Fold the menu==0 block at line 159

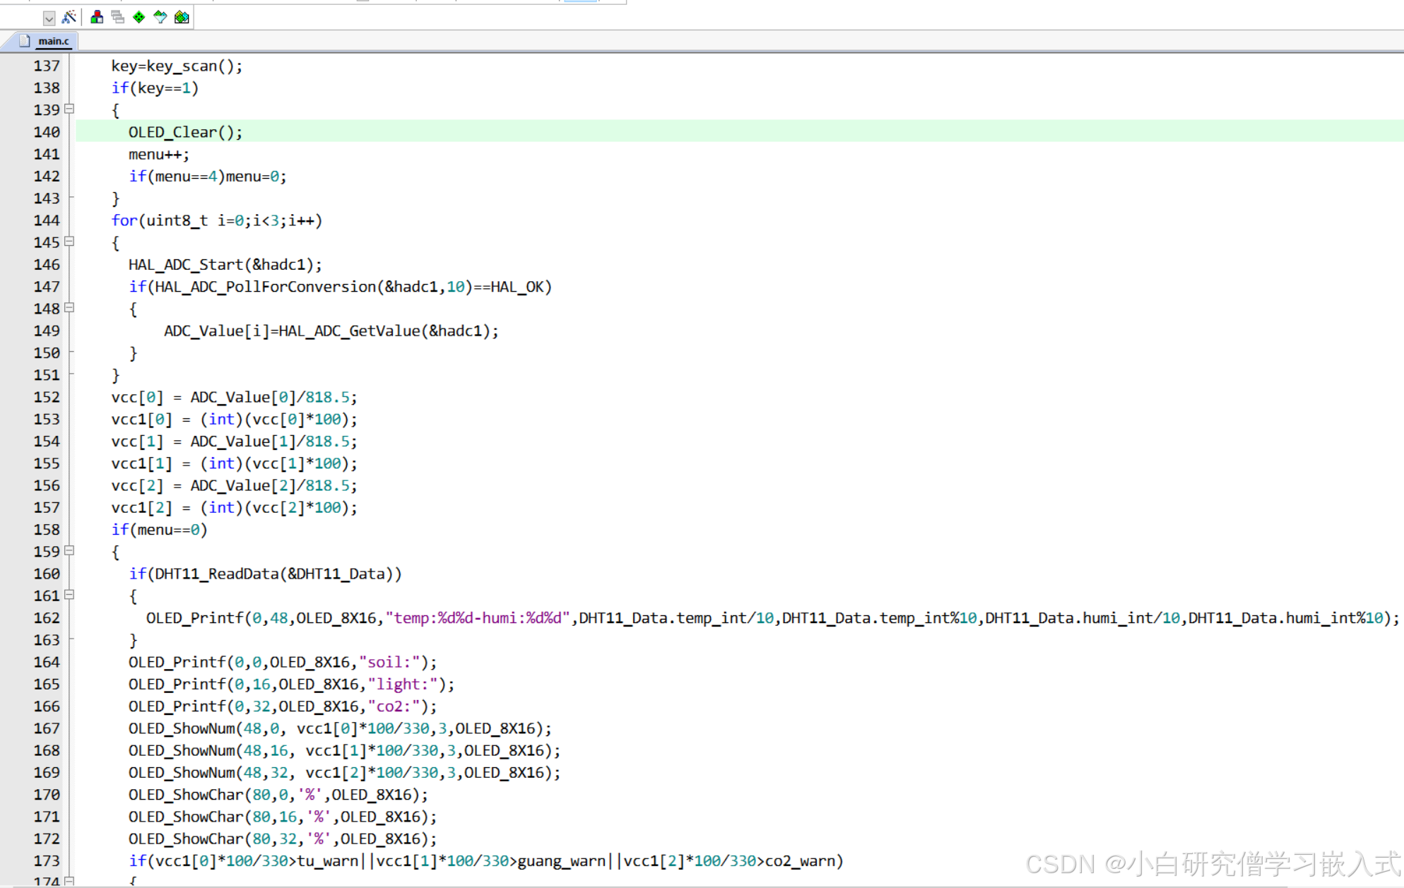point(69,550)
